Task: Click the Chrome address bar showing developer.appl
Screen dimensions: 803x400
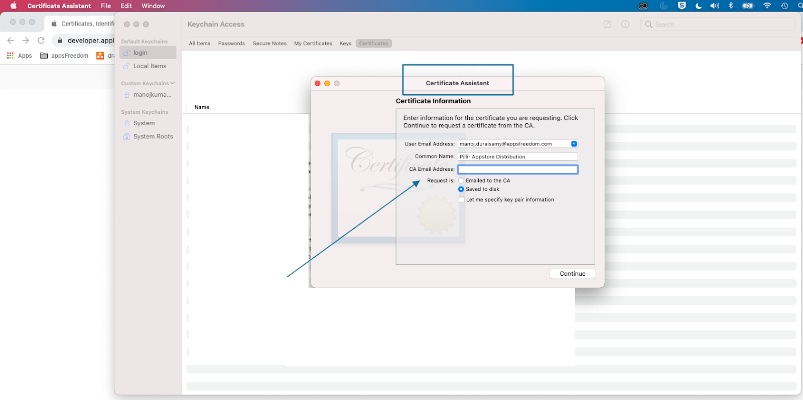Action: (91, 41)
